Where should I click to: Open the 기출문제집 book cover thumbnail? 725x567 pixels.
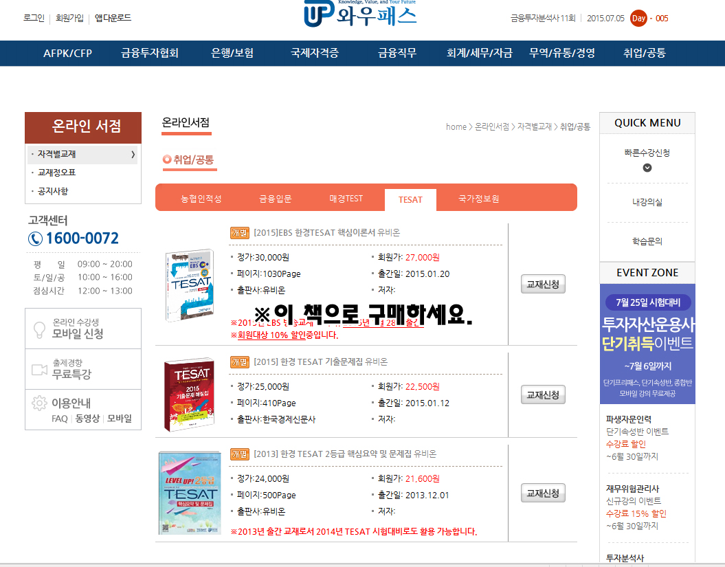pos(184,394)
